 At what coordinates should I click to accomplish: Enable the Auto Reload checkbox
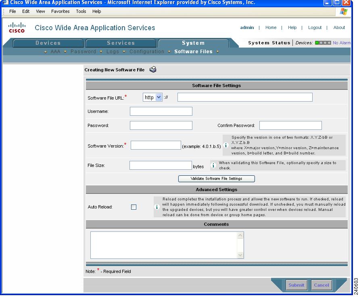134,207
